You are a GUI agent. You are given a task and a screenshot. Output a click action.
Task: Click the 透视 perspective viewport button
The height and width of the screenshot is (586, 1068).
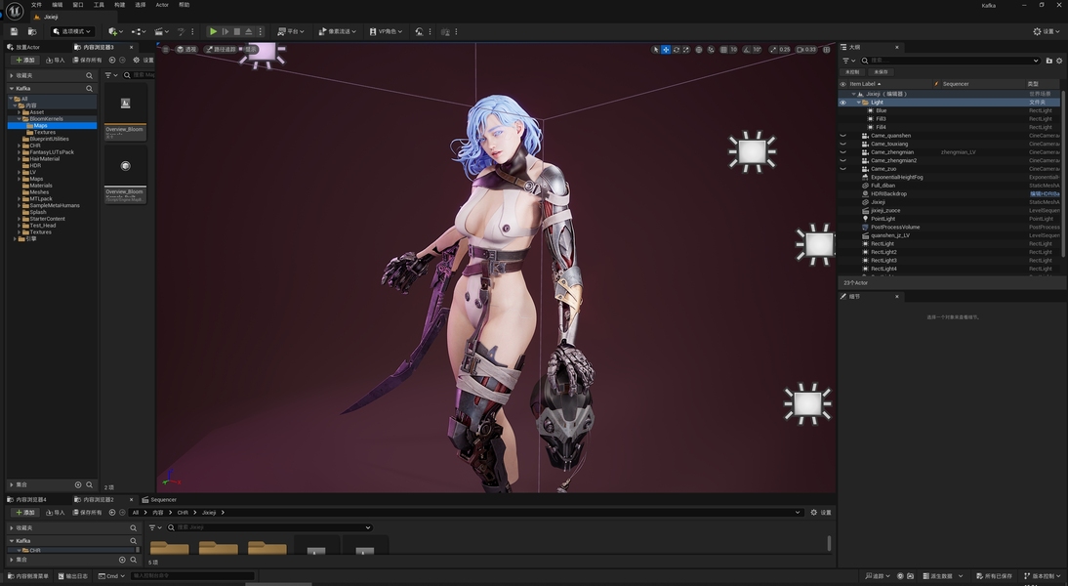[185, 49]
